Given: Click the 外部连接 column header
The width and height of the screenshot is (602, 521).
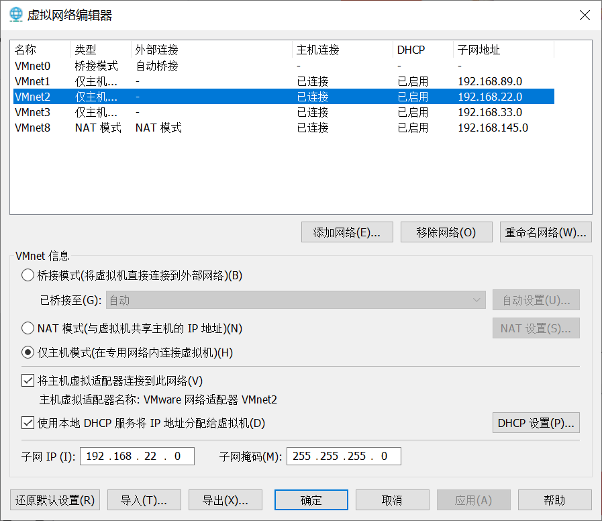Looking at the screenshot, I should point(211,50).
